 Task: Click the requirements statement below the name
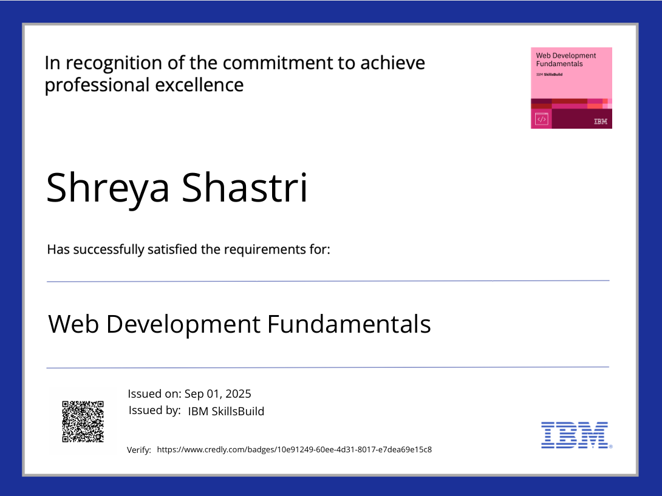187,249
